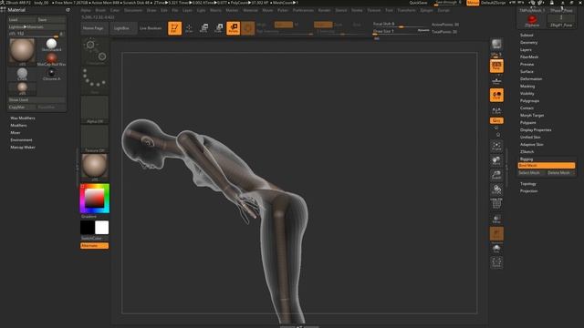Expand Geometry section in Tool palette
This screenshot has width=584, height=328.
pos(529,43)
